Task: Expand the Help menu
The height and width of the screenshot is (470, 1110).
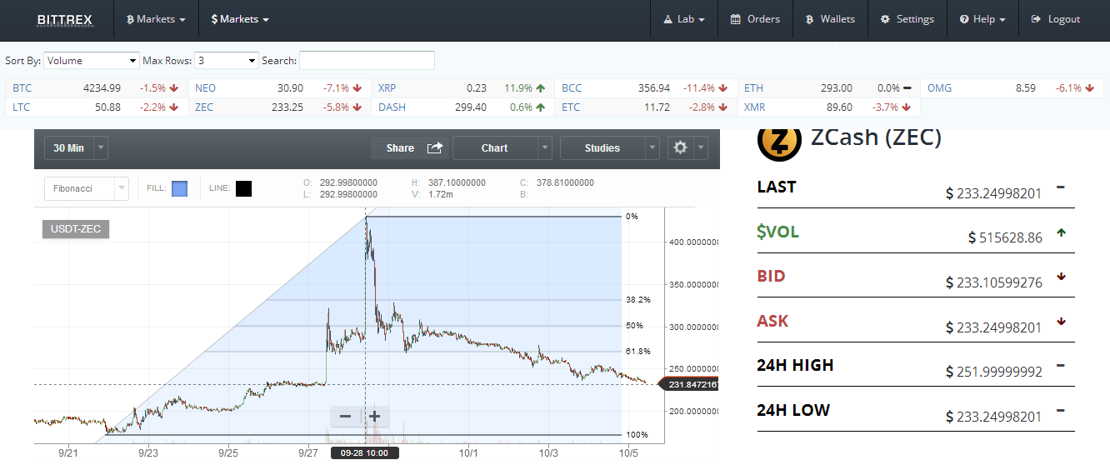Action: tap(982, 19)
